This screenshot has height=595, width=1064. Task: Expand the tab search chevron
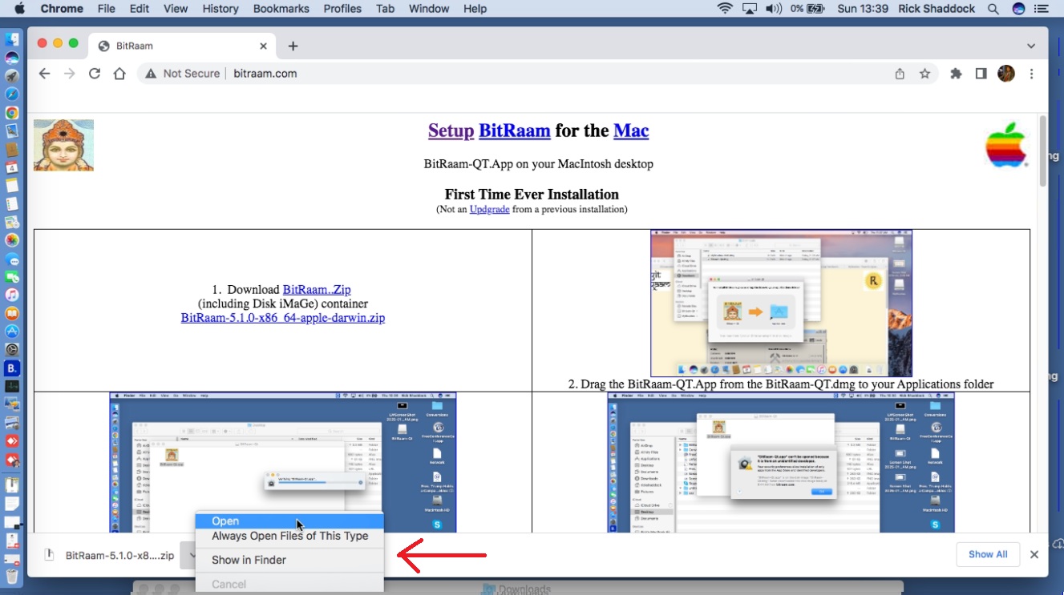(1031, 46)
